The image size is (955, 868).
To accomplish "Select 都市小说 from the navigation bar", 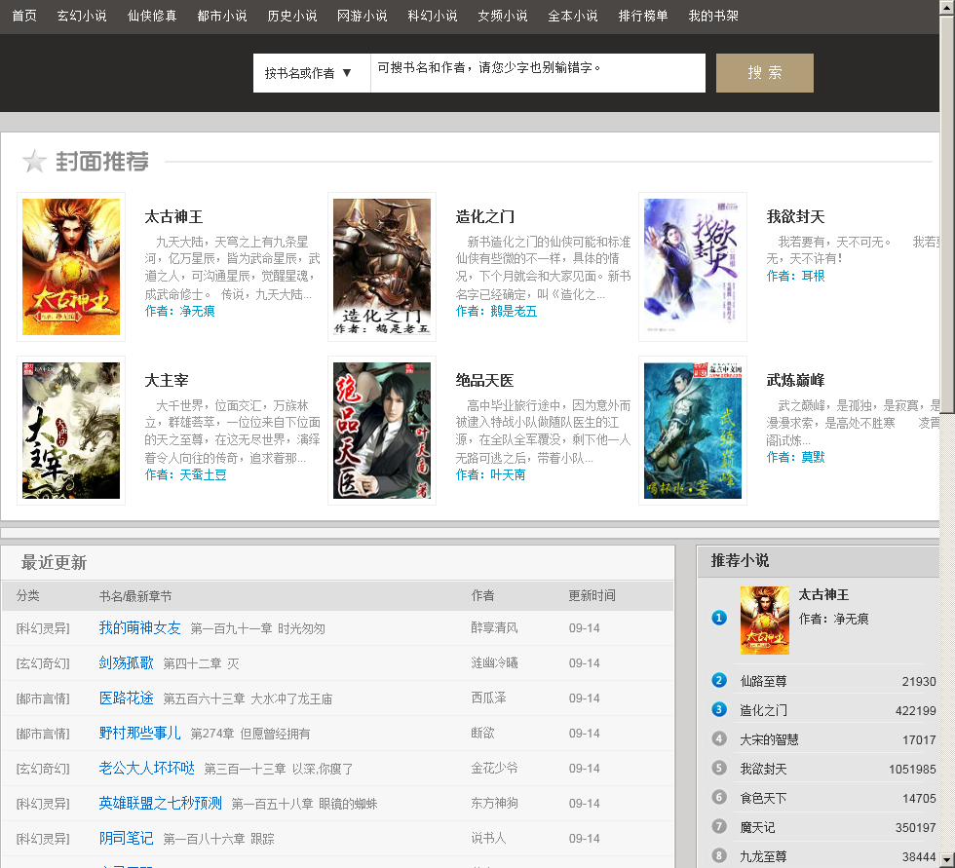I will [222, 16].
